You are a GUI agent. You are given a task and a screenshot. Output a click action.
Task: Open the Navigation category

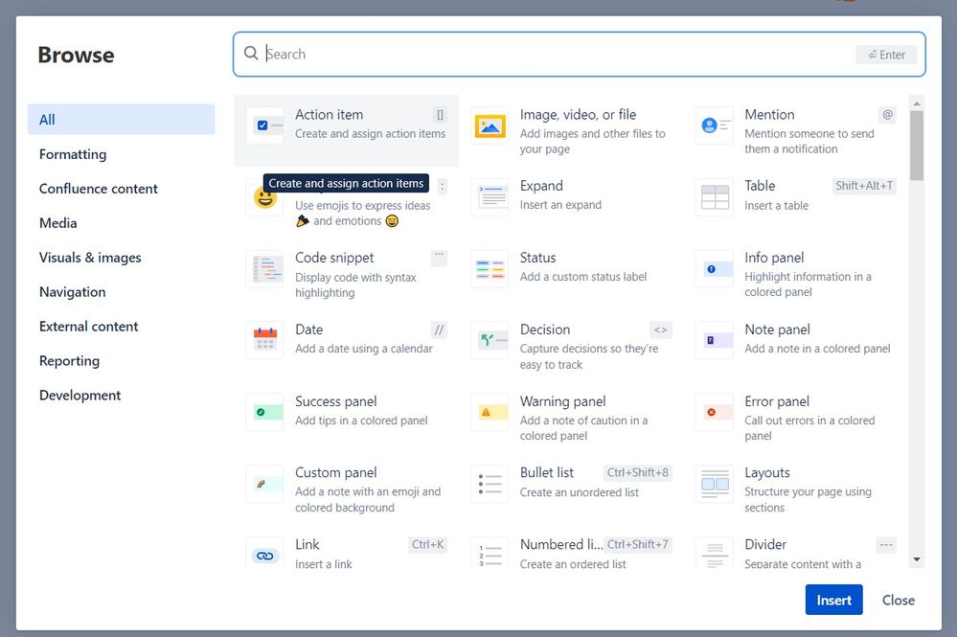click(x=72, y=291)
